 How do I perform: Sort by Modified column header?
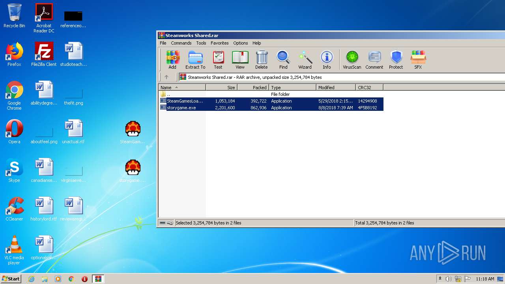(x=336, y=88)
